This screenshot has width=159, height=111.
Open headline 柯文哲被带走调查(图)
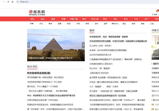tap(39, 73)
